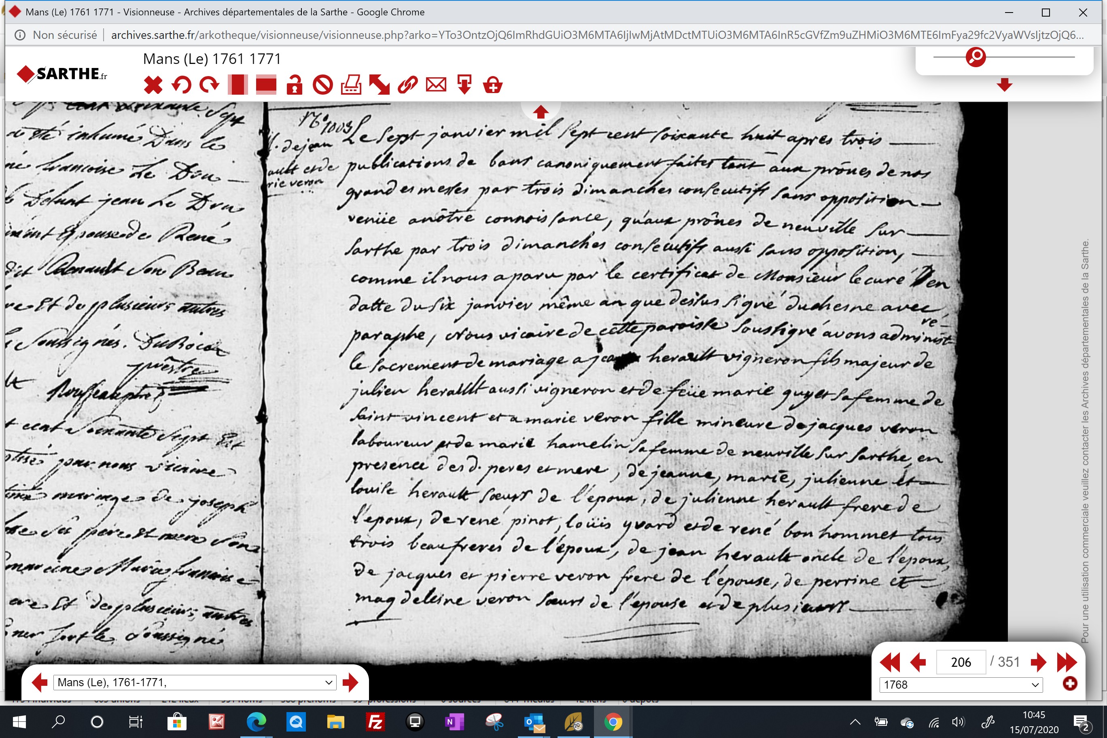Download the current image
Image resolution: width=1107 pixels, height=738 pixels.
coord(464,85)
